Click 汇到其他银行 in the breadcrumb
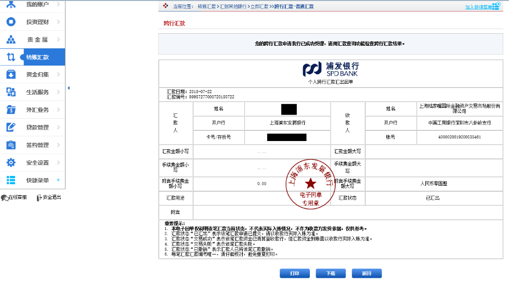 (233, 6)
